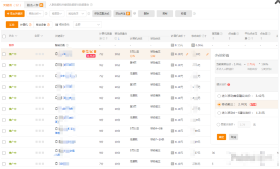Open the 修改出价 dropdown
The image size is (280, 169).
point(35,14)
